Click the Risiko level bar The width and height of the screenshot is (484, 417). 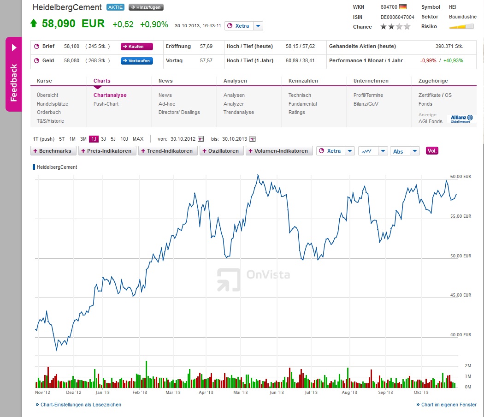pyautogui.click(x=461, y=27)
